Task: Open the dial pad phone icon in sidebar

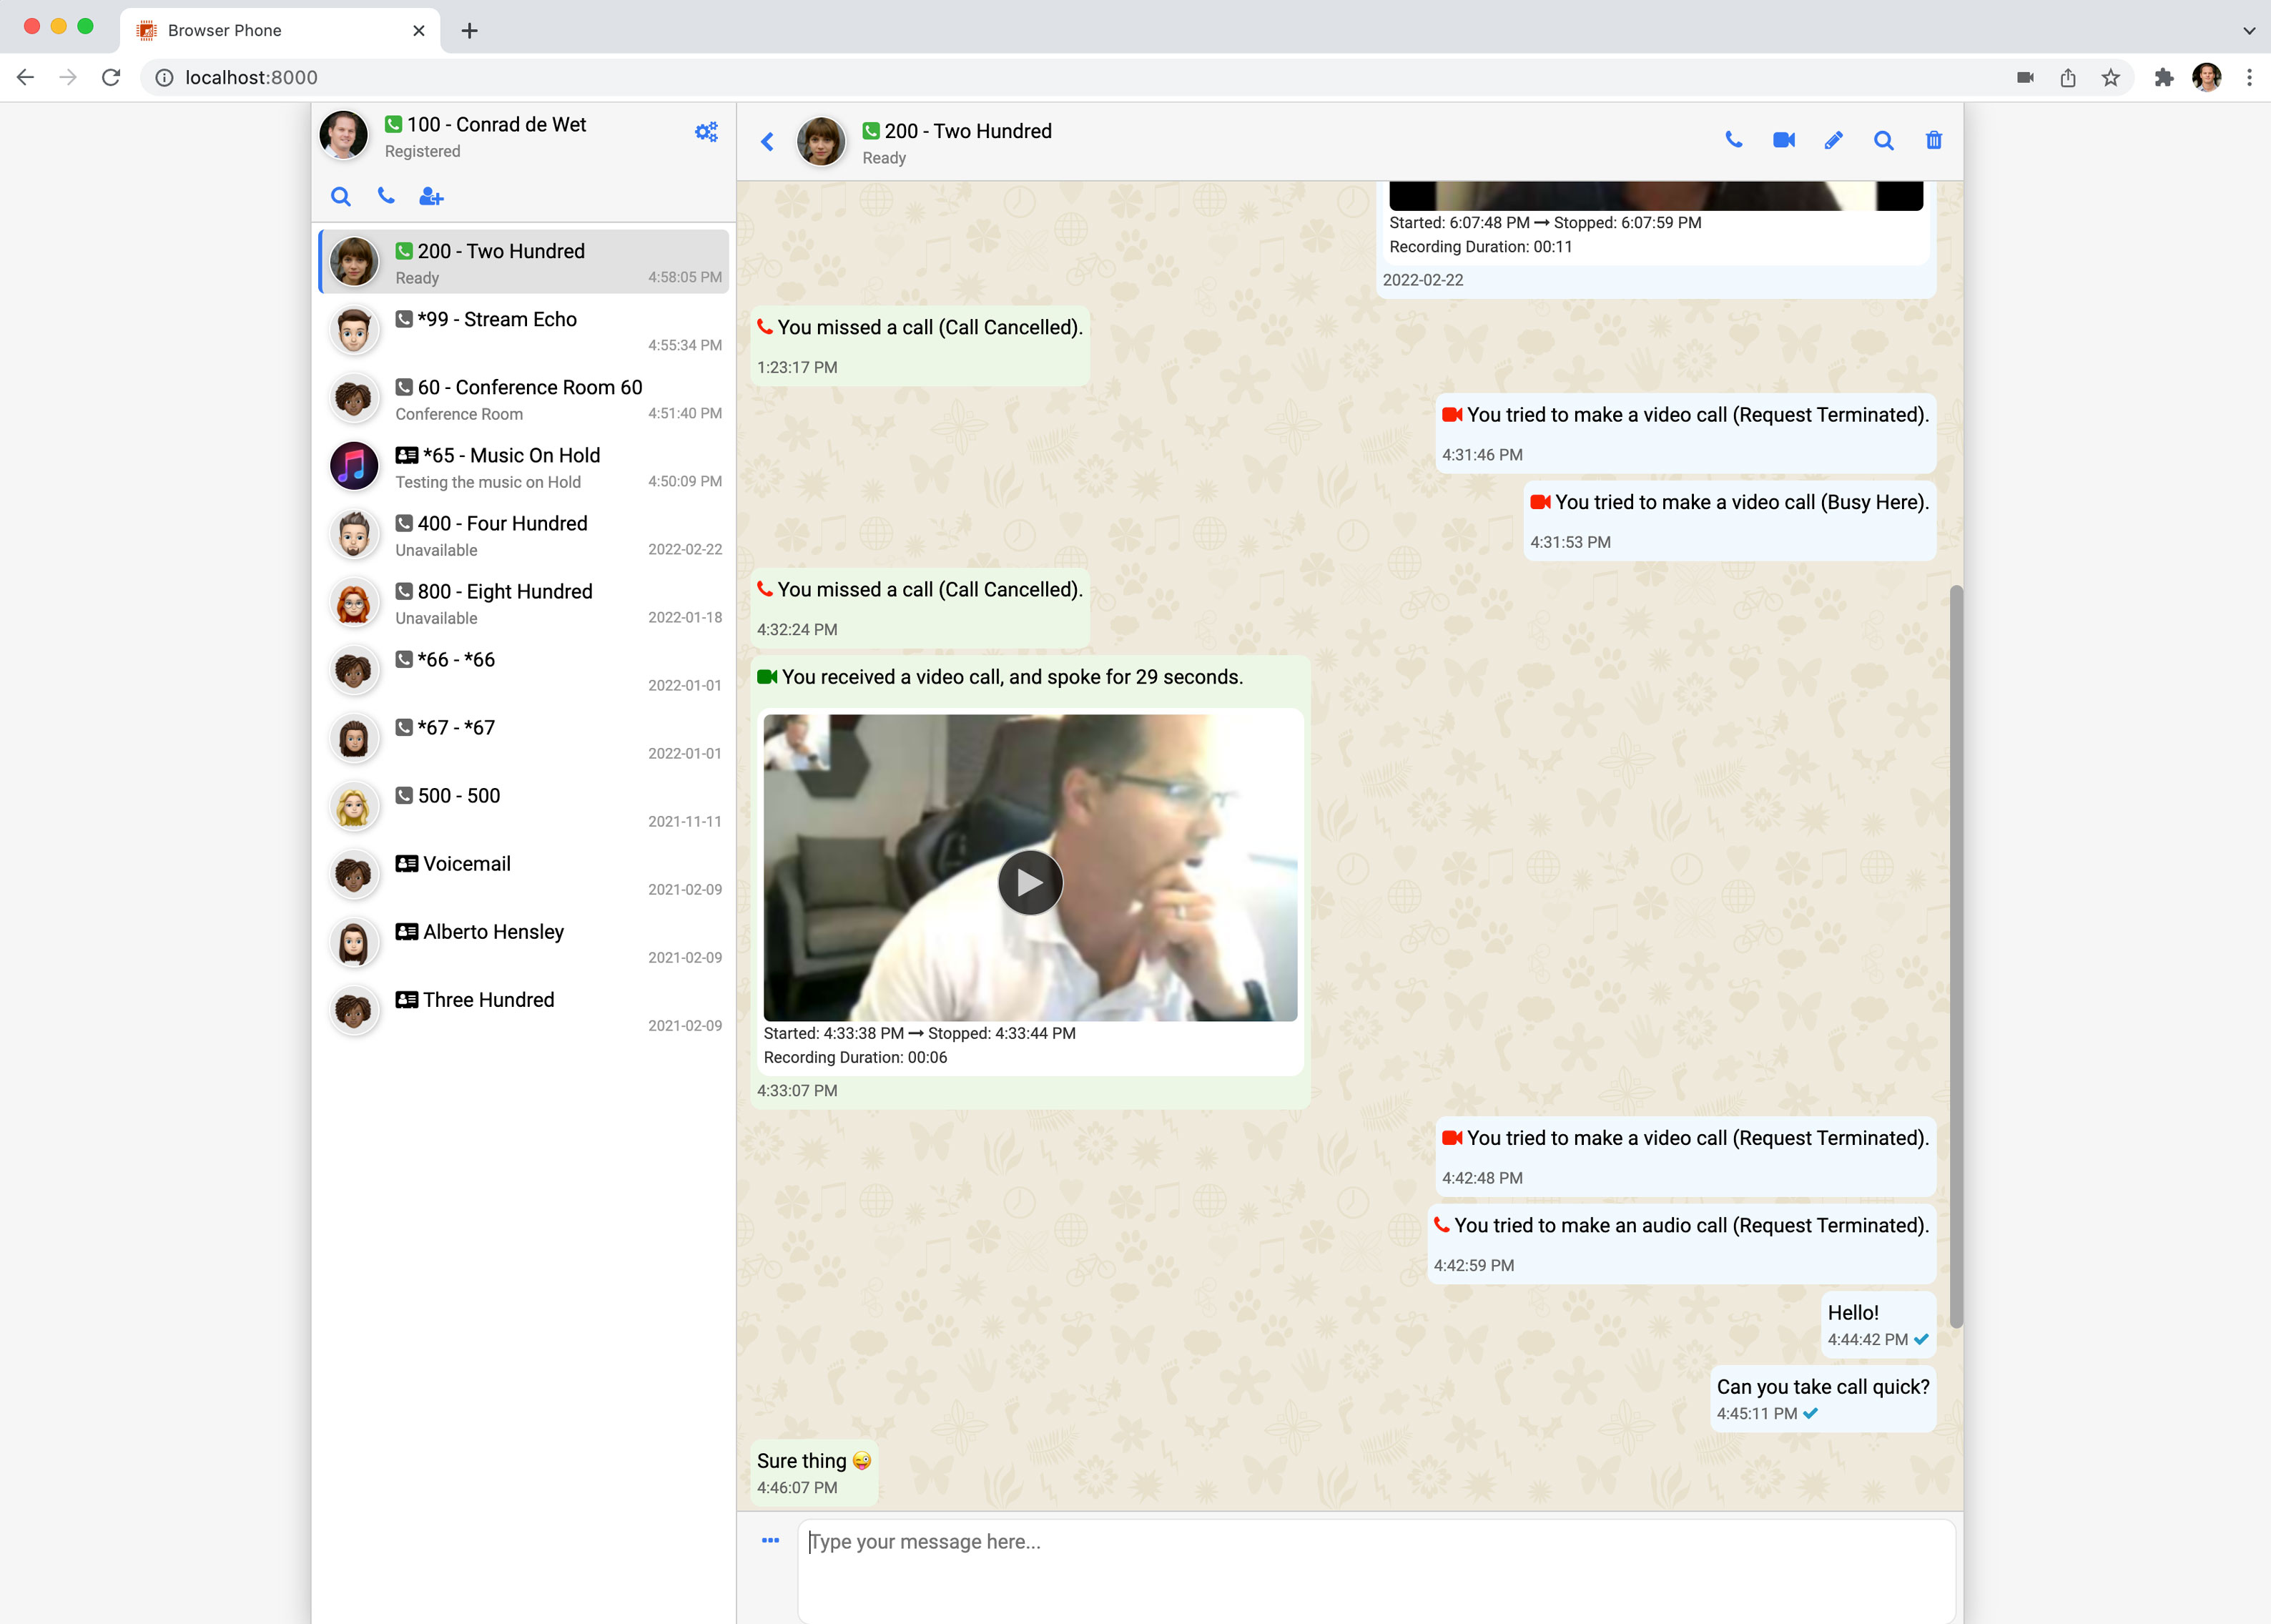Action: pos(386,196)
